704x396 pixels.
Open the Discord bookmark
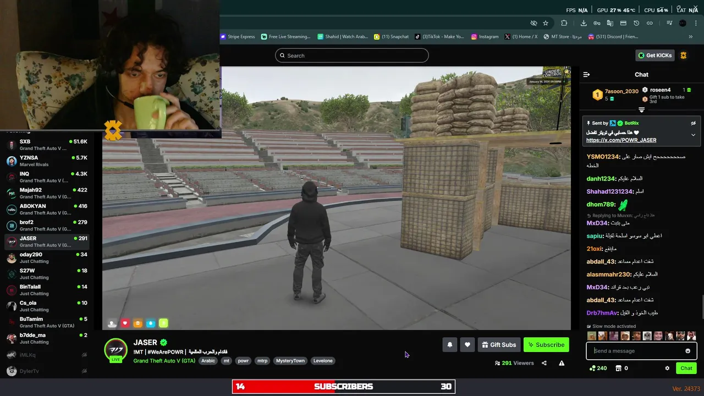click(613, 37)
